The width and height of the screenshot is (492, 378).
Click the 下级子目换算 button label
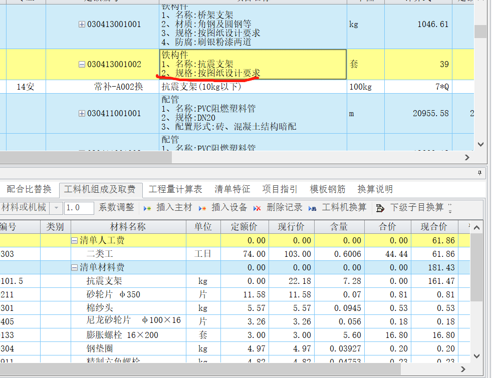[417, 207]
